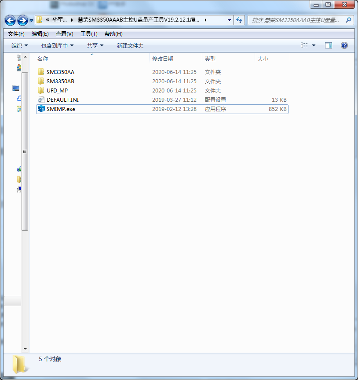Click the SM3350AA folder name
Screen dimensions: 358x380
61,72
